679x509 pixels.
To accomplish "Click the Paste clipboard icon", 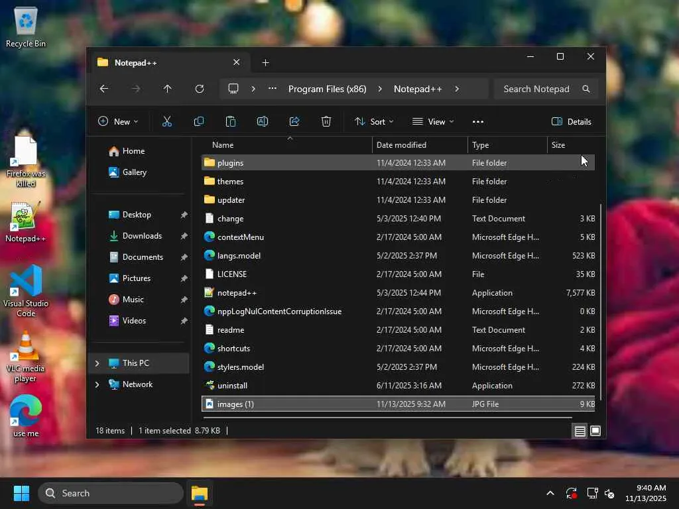I will (230, 122).
